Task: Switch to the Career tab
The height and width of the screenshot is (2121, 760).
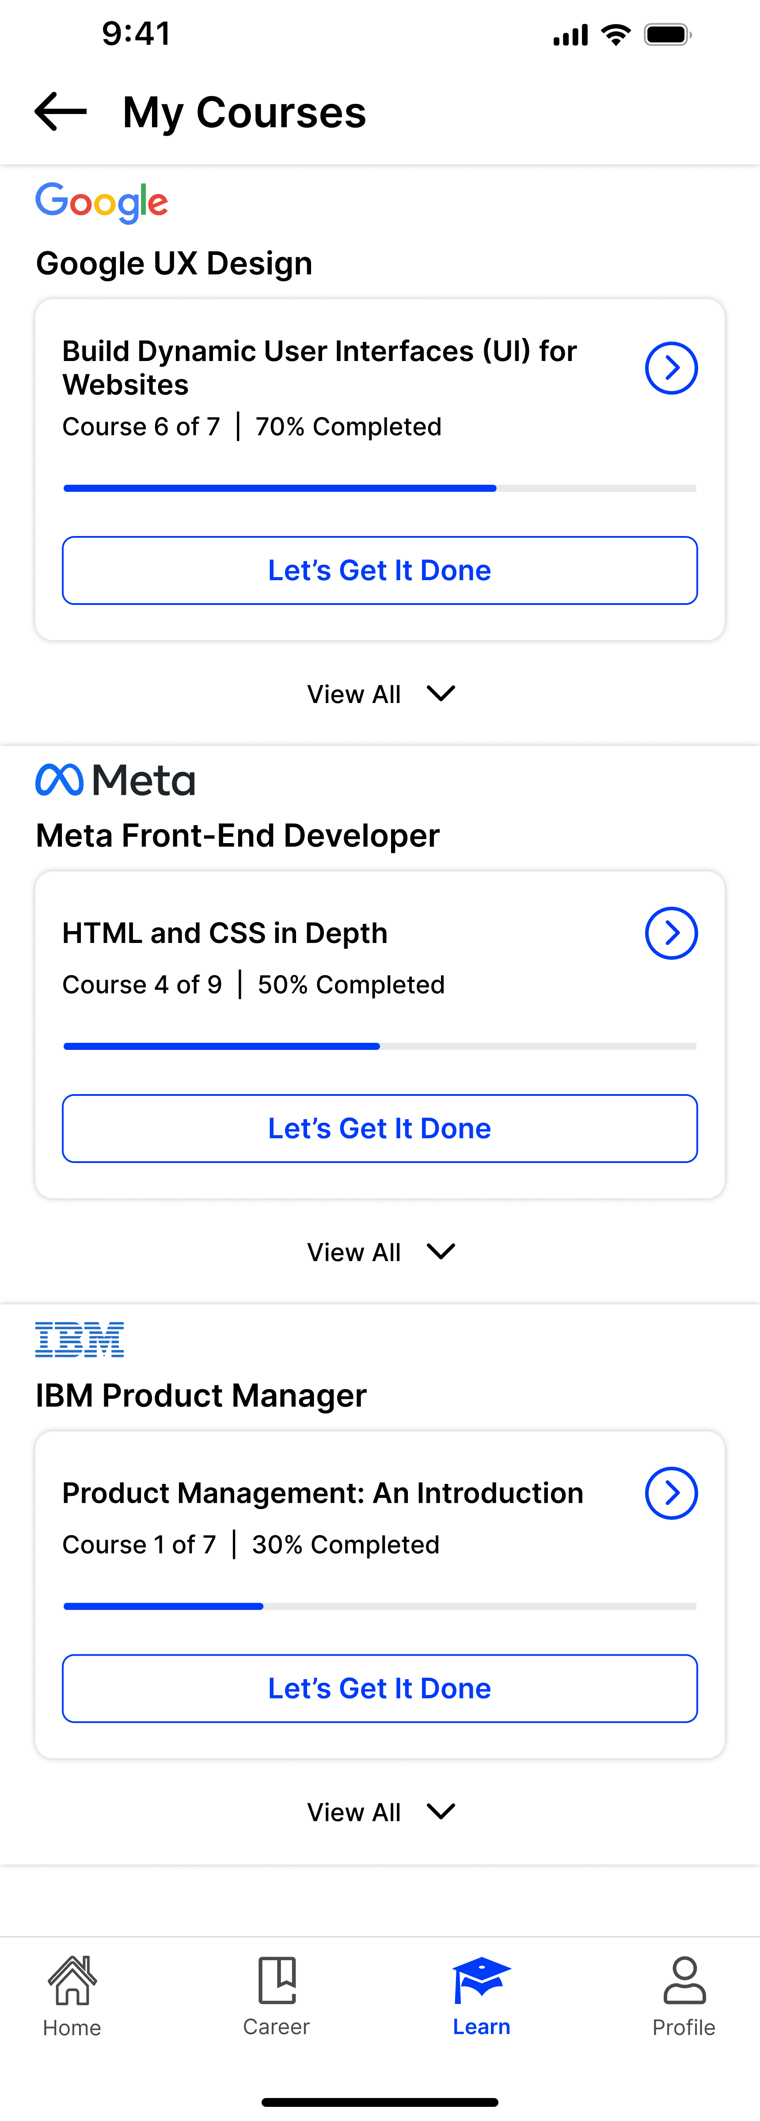Action: (277, 1997)
